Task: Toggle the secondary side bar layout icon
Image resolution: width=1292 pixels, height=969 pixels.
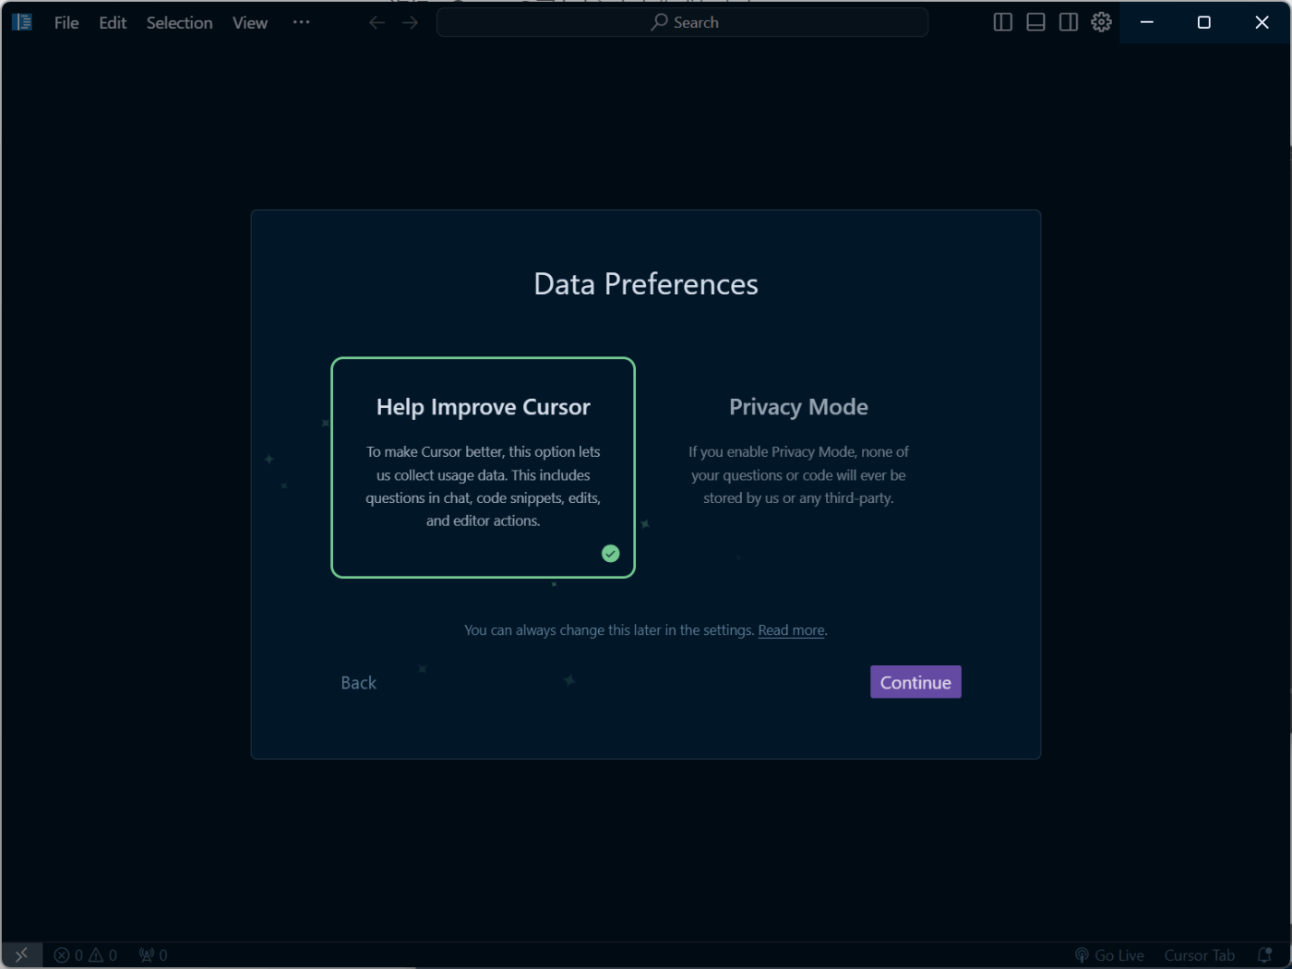Action: pyautogui.click(x=1069, y=22)
